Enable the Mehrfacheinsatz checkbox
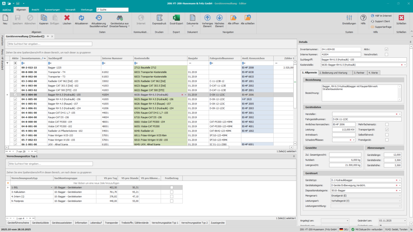 387,124
